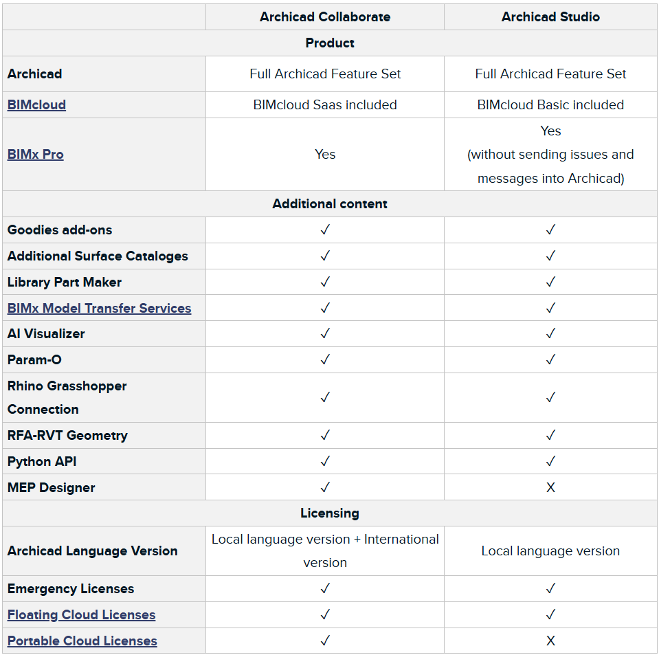Click the Archicad Studio column header

[x=550, y=17]
